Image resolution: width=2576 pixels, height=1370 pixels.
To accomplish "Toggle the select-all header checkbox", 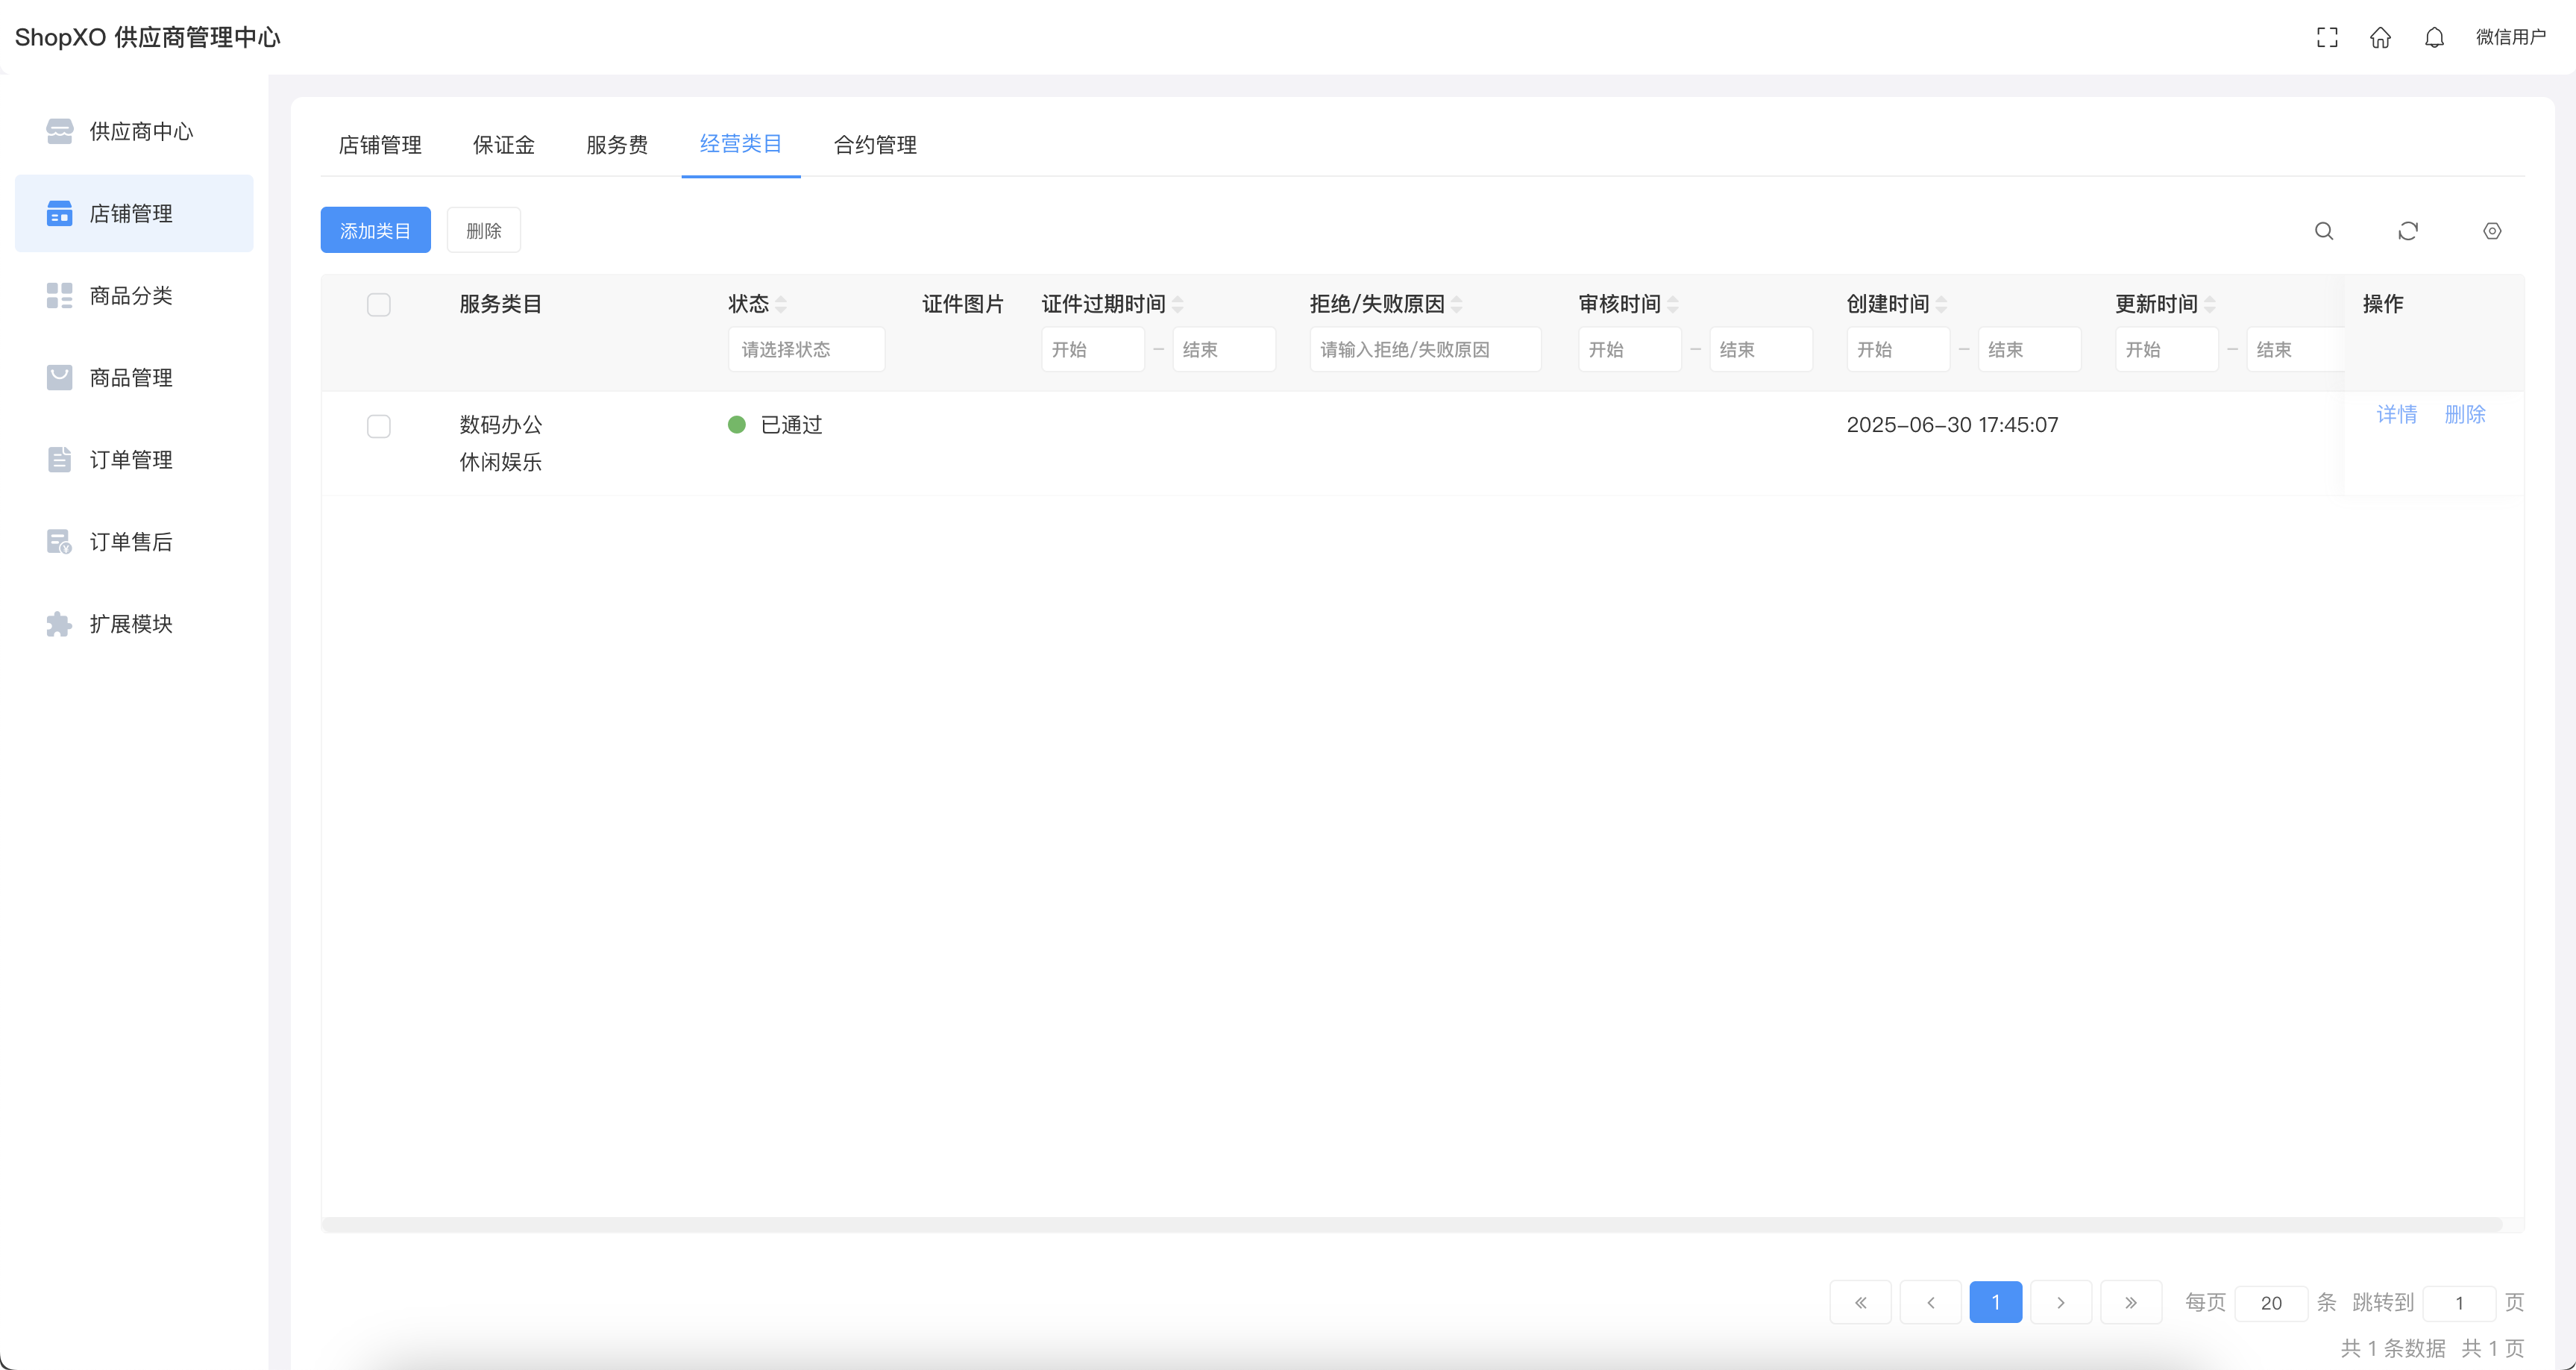I will tap(379, 304).
